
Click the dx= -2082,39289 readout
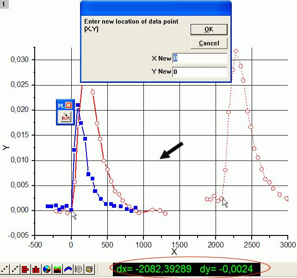[x=154, y=269]
